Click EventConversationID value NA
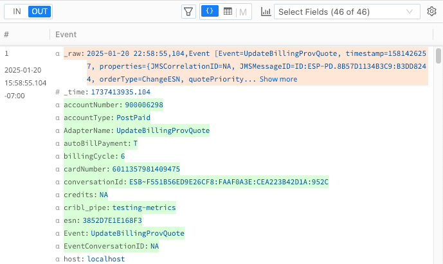Image resolution: width=443 pixels, height=264 pixels. [x=154, y=246]
